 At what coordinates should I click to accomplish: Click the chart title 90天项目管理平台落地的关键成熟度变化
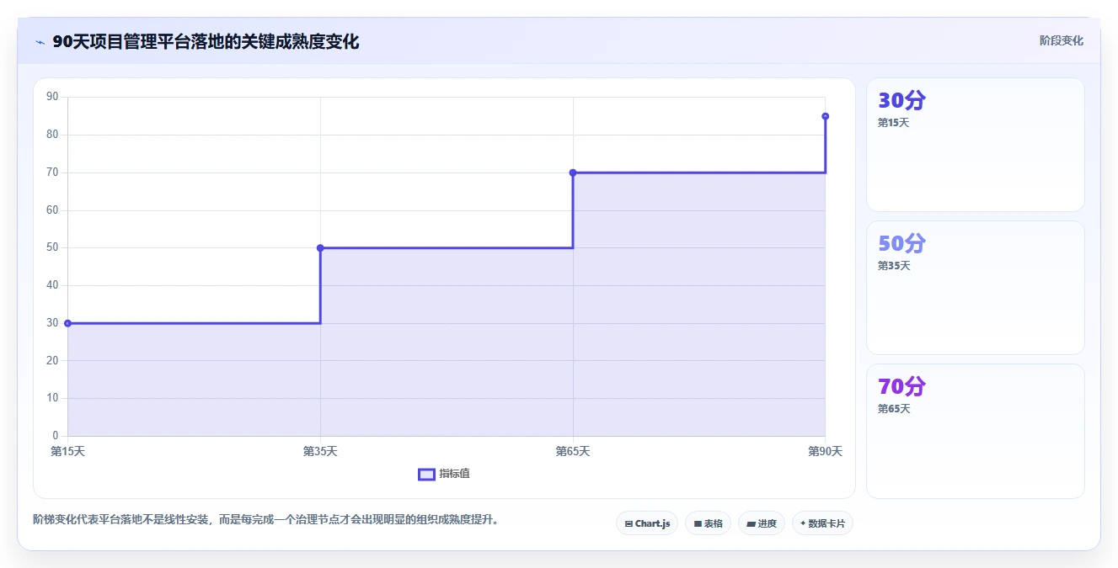coord(206,42)
